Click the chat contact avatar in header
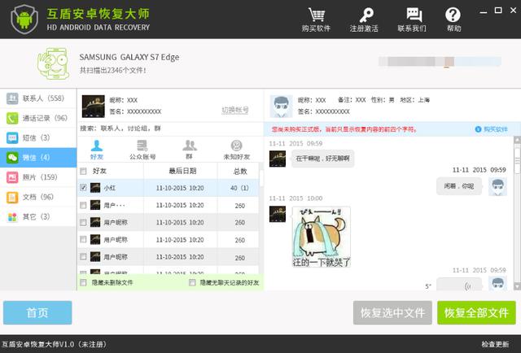The width and height of the screenshot is (521, 353). coord(281,107)
